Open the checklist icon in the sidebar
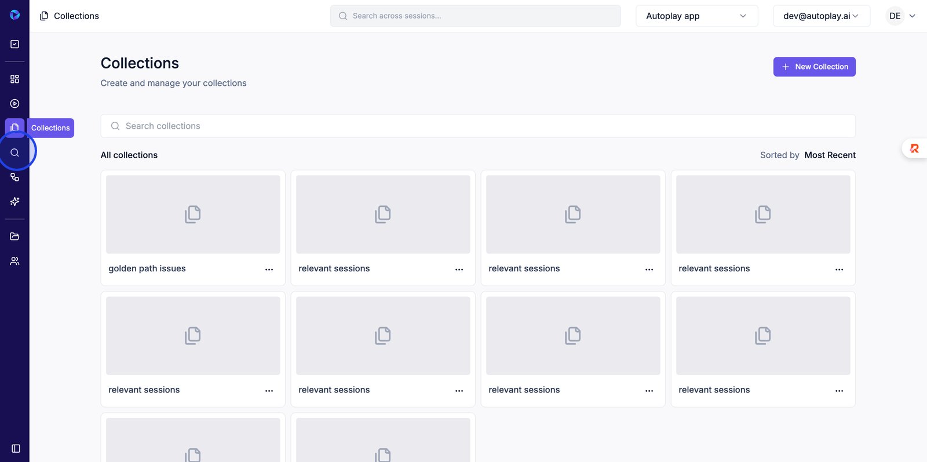Image resolution: width=927 pixels, height=462 pixels. (15, 44)
